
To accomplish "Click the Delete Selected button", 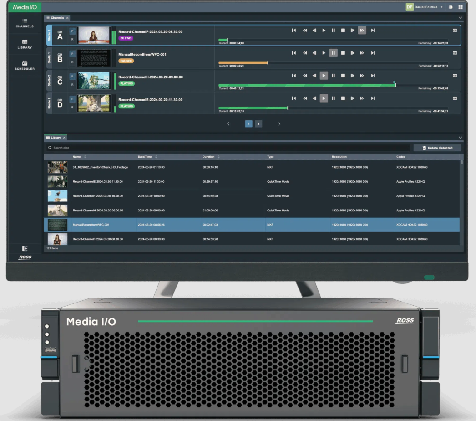I will [x=437, y=148].
